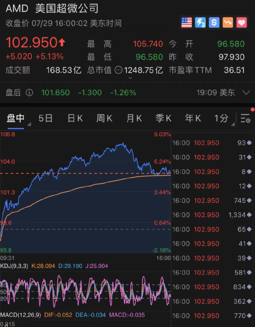Tap the pink heart favorite icon
Screen dimensions: 255x327
pyautogui.click(x=242, y=23)
